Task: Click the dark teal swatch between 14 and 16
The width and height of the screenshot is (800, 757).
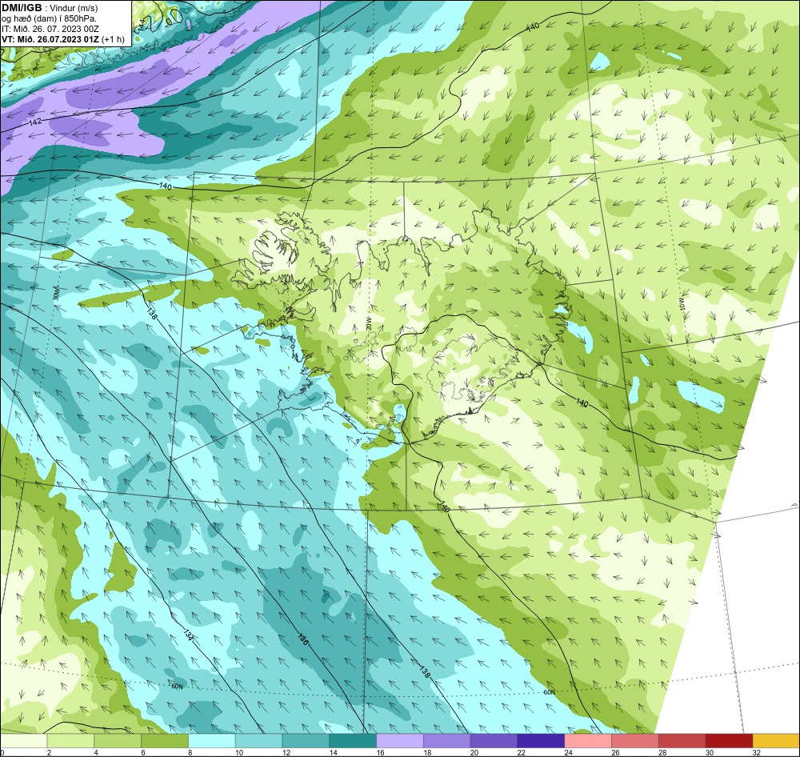Action: (x=353, y=741)
